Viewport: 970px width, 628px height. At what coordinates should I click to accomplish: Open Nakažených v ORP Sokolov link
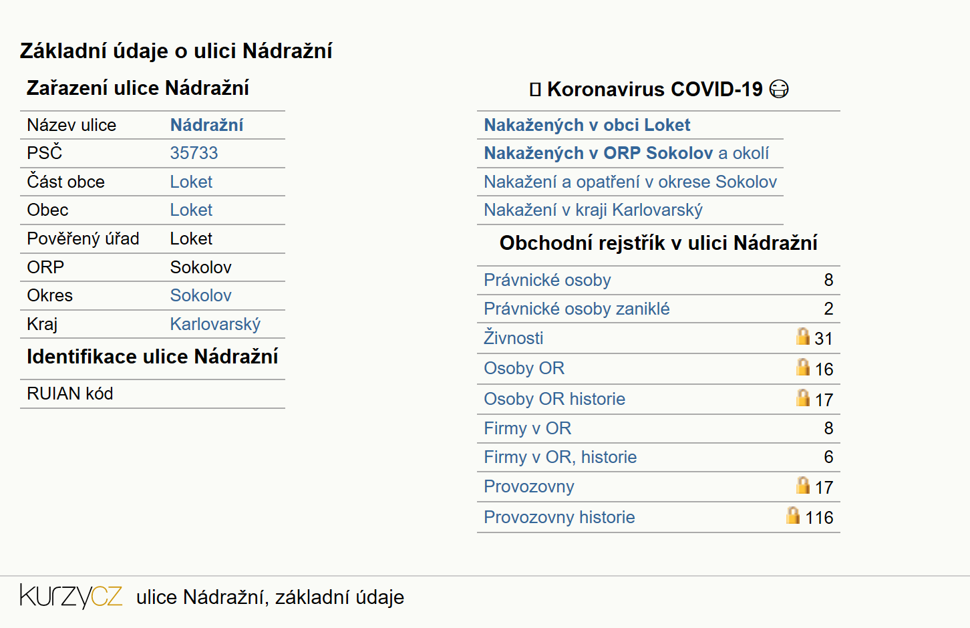pyautogui.click(x=599, y=153)
